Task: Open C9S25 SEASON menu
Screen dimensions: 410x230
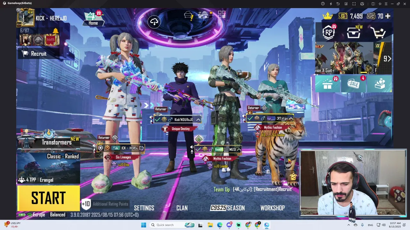Action: [227, 208]
